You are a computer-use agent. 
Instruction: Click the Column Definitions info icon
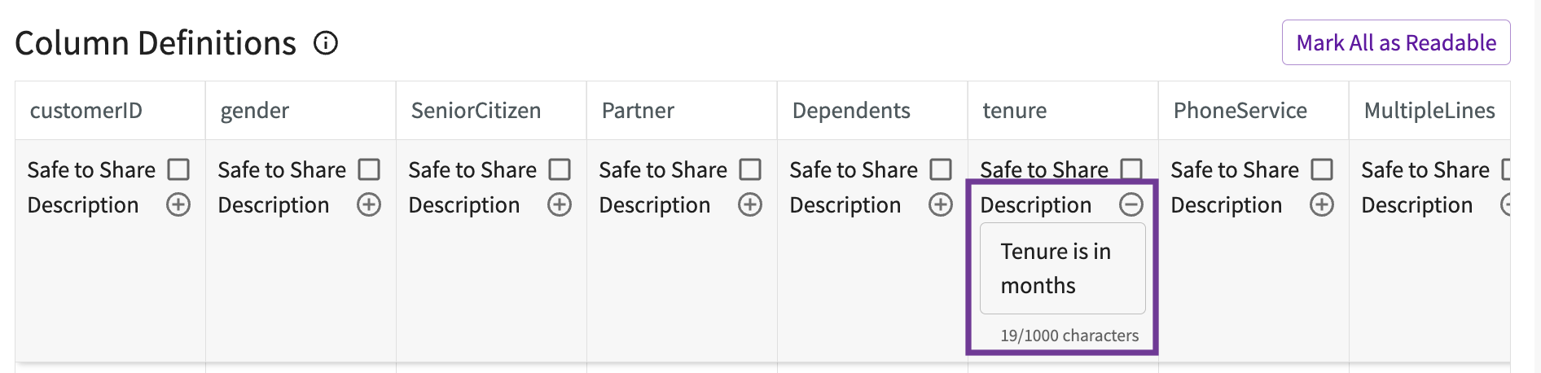pos(326,43)
